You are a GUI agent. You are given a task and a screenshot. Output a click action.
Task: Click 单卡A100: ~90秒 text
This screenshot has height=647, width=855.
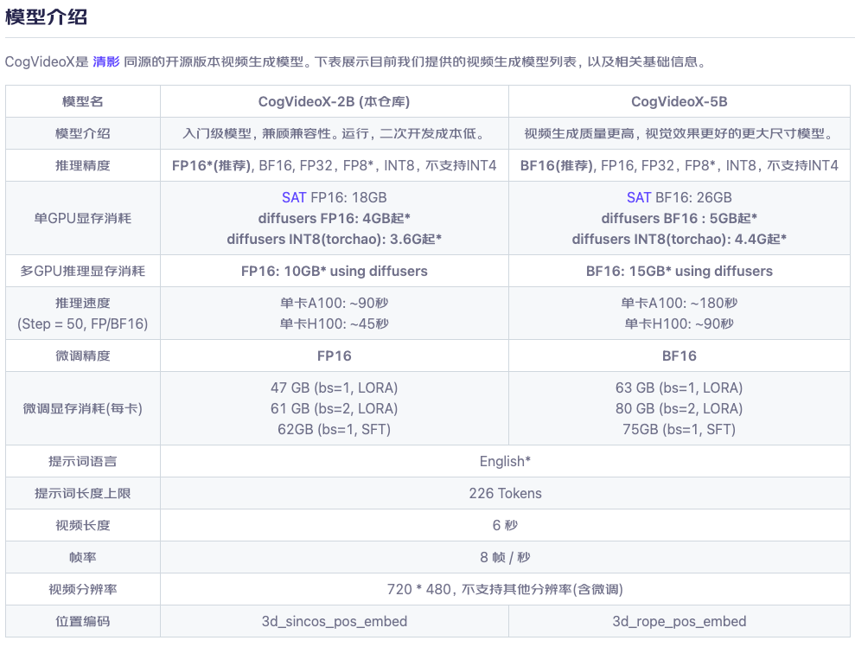[335, 303]
